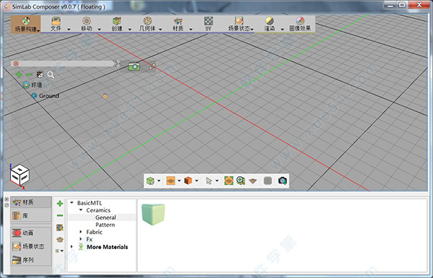Switch to the 库 library panel tab
Viewport: 433px width, 278px height.
tap(31, 215)
